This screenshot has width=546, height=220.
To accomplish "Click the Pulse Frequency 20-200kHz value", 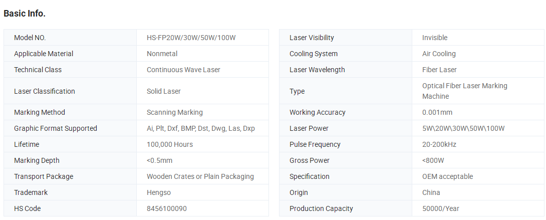I will click(439, 144).
